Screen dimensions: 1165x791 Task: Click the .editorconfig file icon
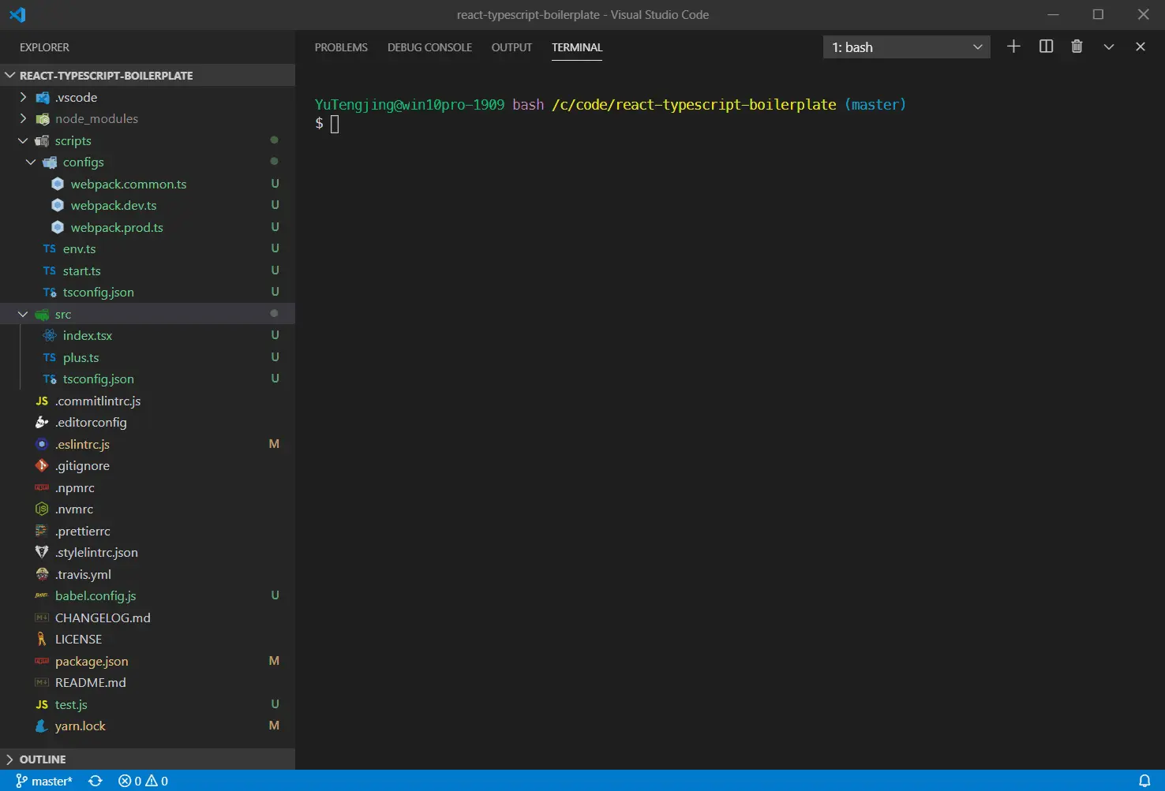tap(42, 422)
